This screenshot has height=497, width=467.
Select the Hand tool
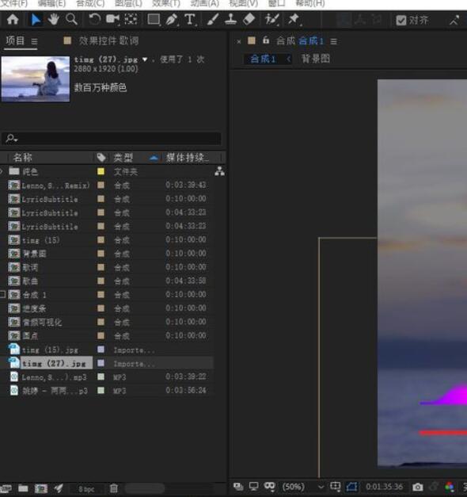tap(53, 20)
